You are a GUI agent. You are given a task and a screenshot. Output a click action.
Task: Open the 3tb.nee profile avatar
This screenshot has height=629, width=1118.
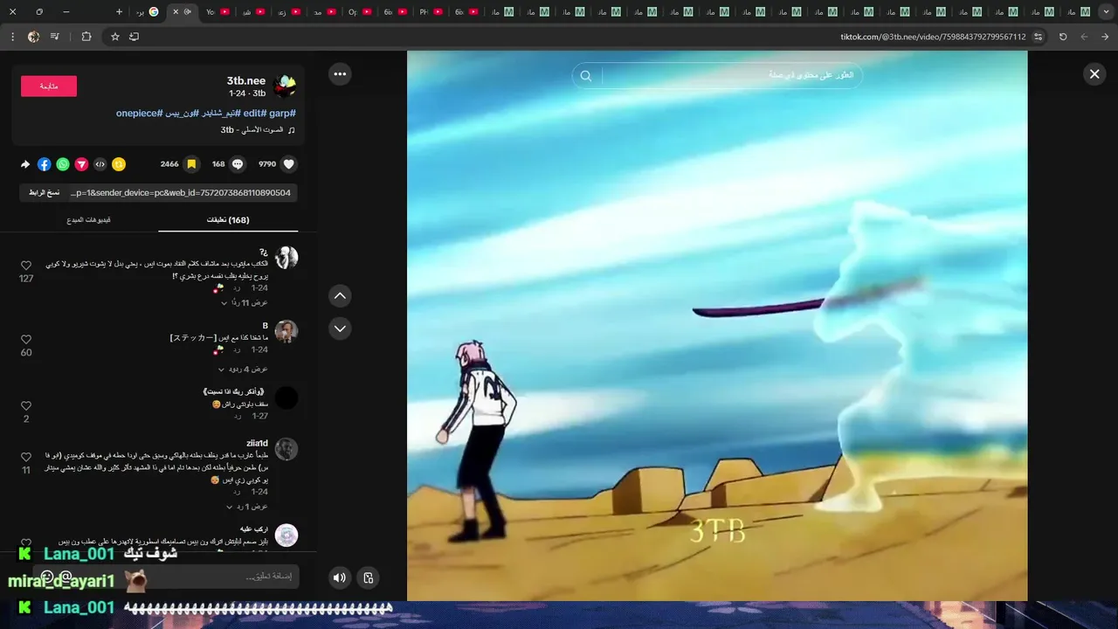click(285, 86)
